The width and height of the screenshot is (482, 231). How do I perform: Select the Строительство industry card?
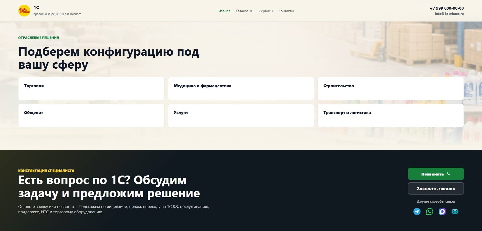click(391, 89)
